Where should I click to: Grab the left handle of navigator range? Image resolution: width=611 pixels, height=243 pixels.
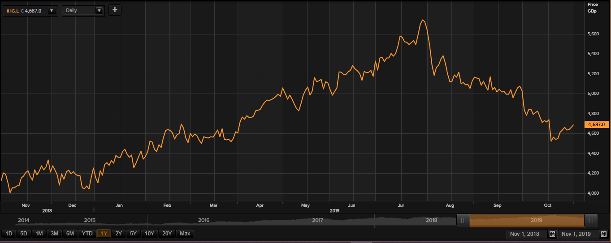pyautogui.click(x=463, y=220)
